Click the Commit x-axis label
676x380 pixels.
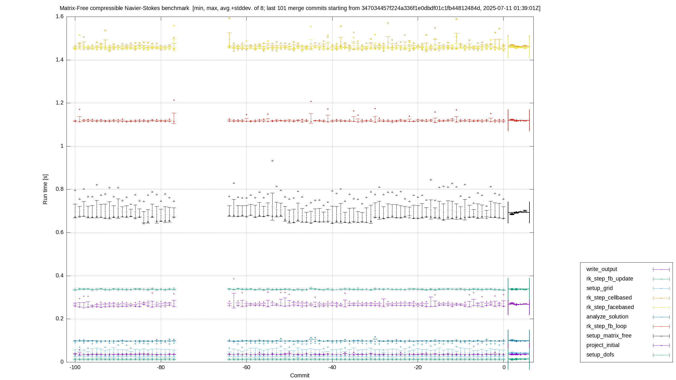pyautogui.click(x=300, y=376)
